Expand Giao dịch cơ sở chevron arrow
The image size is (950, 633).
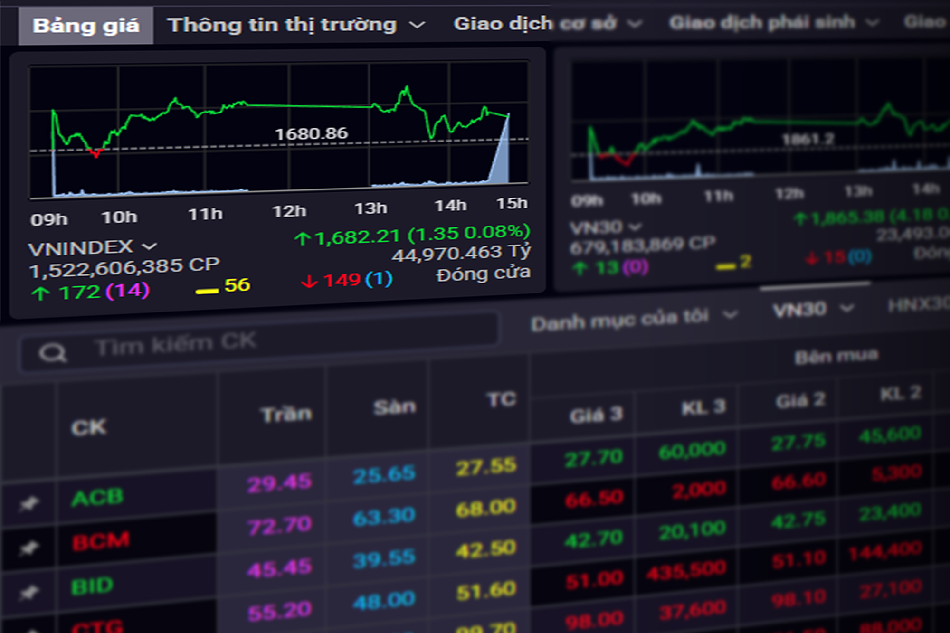635,23
